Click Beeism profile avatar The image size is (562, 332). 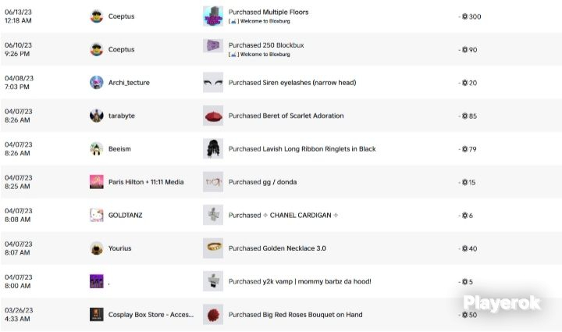(x=97, y=148)
